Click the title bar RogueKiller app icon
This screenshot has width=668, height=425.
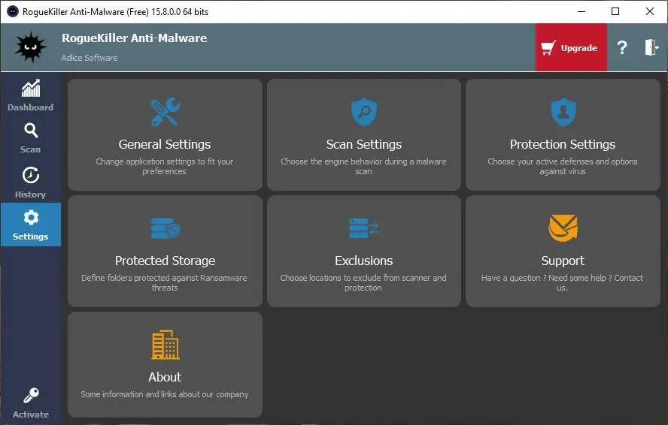pyautogui.click(x=13, y=11)
